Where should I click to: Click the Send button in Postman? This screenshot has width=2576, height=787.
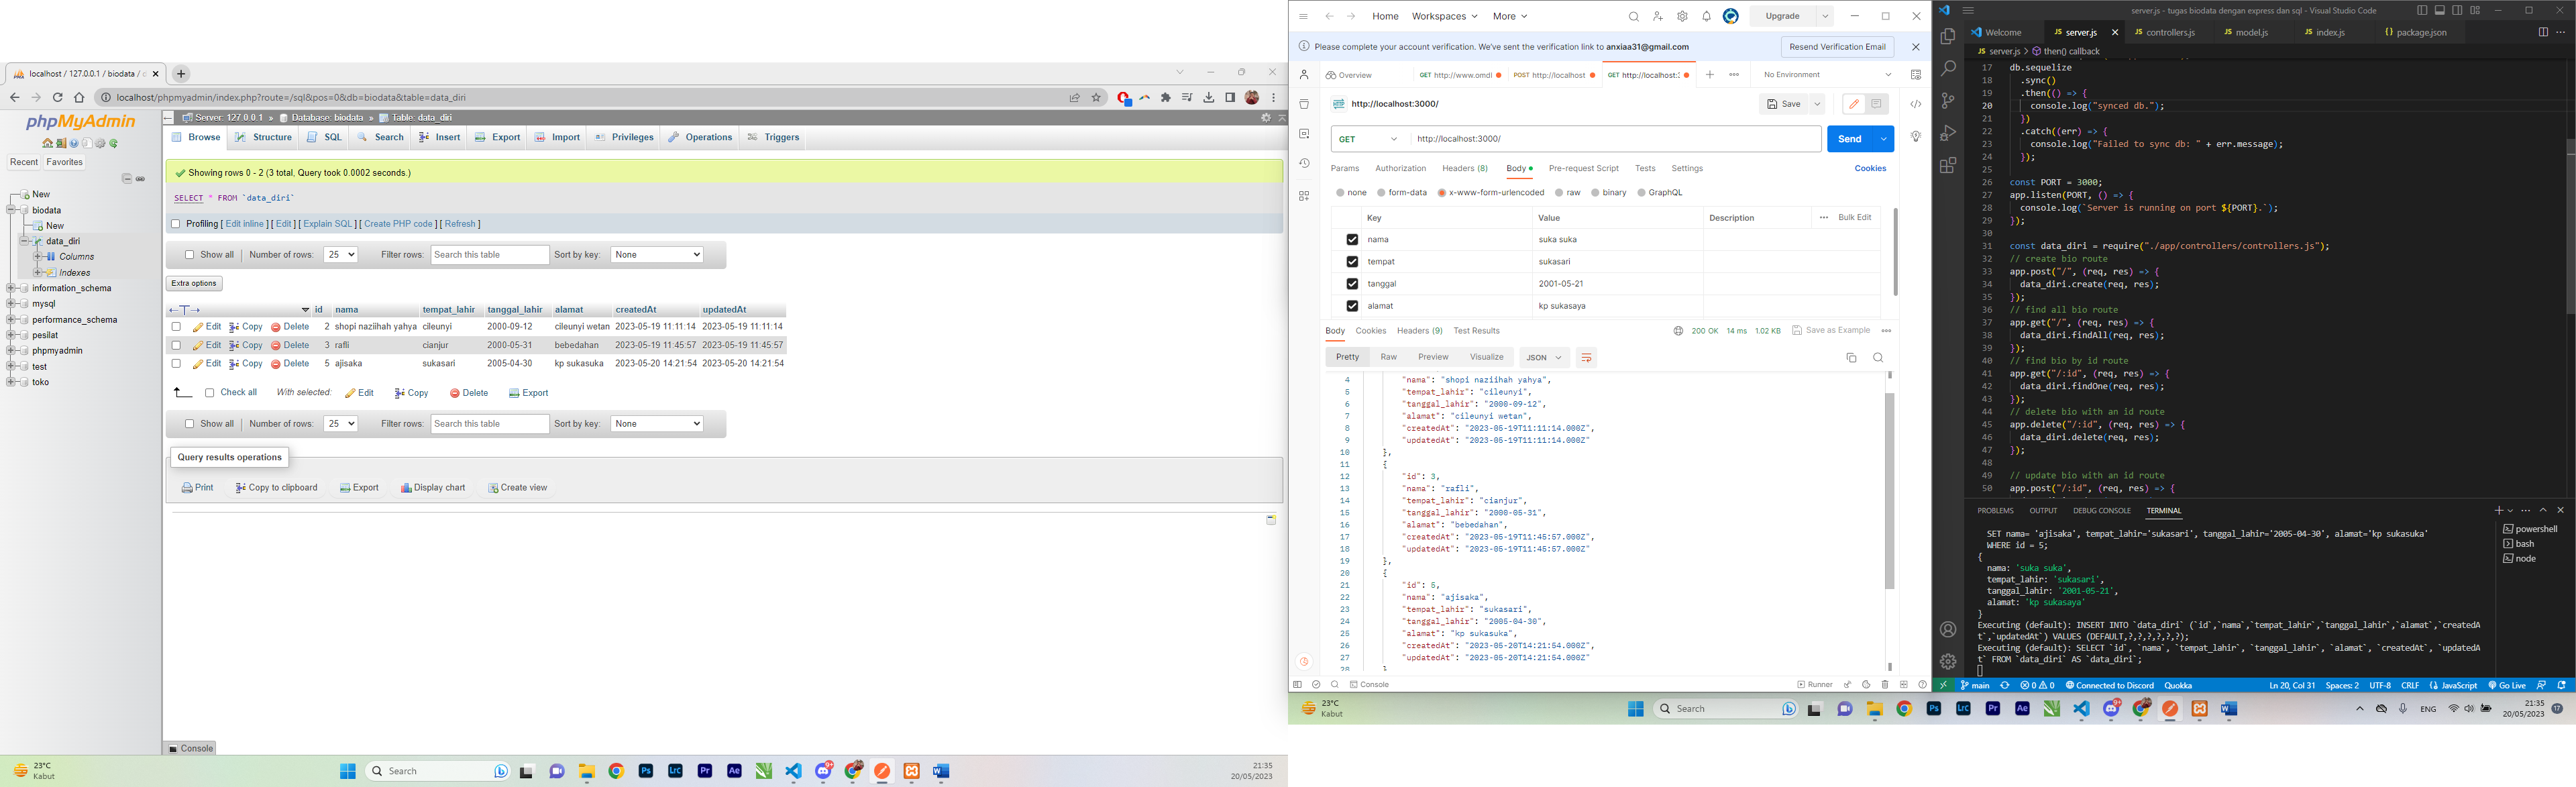point(1849,138)
